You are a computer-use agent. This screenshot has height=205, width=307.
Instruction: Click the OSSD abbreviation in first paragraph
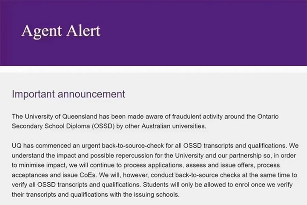click(x=104, y=126)
